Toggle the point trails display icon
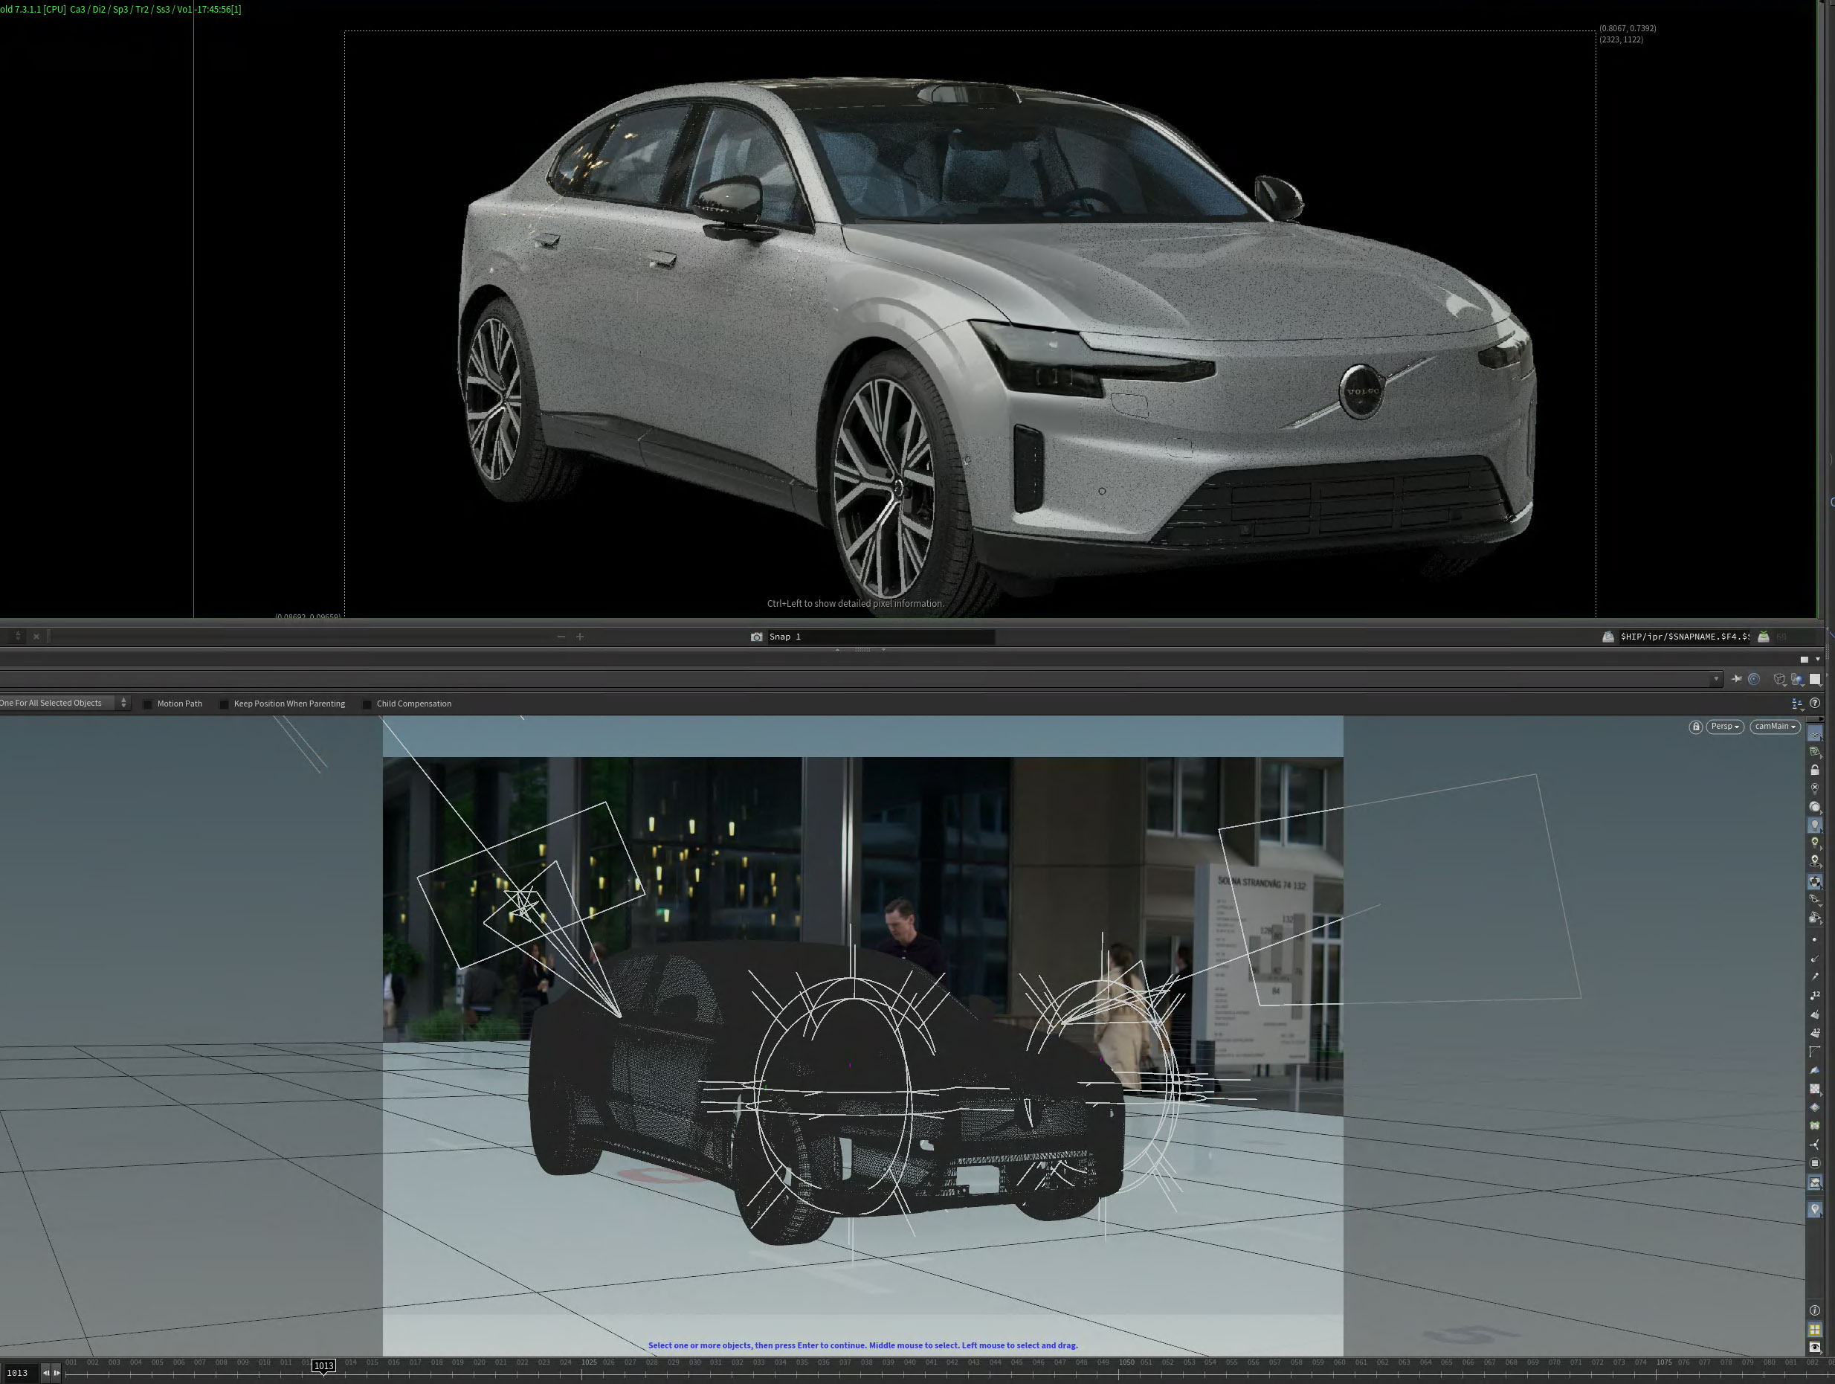The height and width of the screenshot is (1384, 1835). 1814,976
